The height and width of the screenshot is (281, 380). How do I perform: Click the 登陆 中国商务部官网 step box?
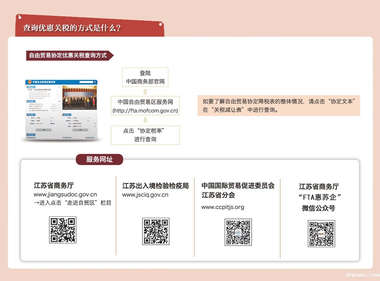point(145,77)
